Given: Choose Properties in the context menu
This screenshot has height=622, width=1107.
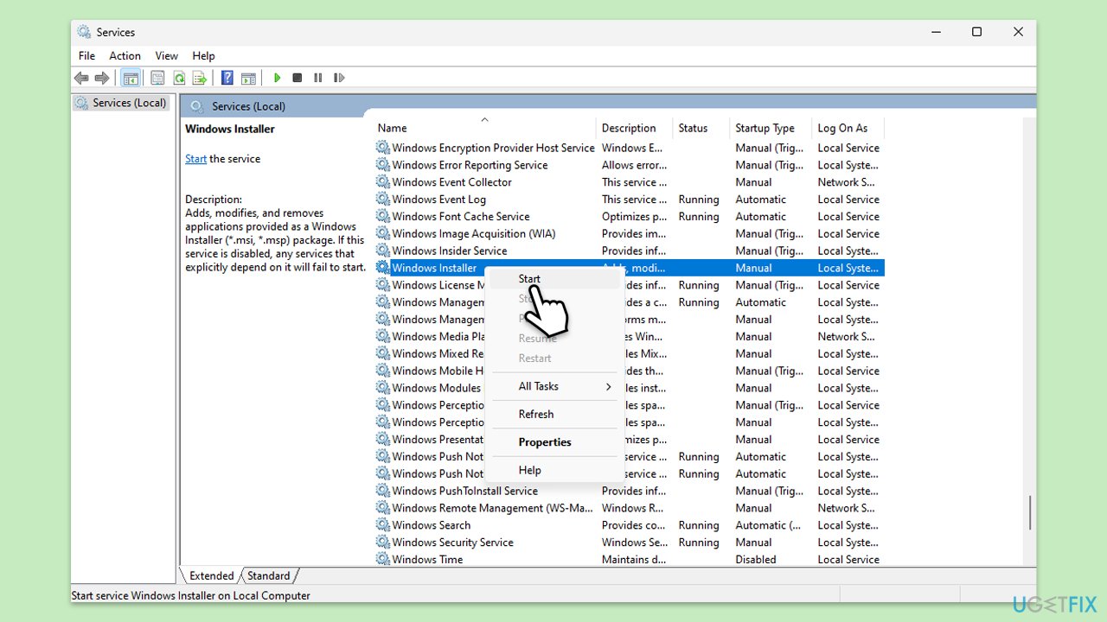Looking at the screenshot, I should (x=554, y=442).
